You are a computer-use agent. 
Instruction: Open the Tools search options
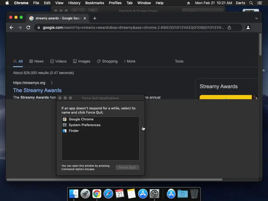pos(179,61)
